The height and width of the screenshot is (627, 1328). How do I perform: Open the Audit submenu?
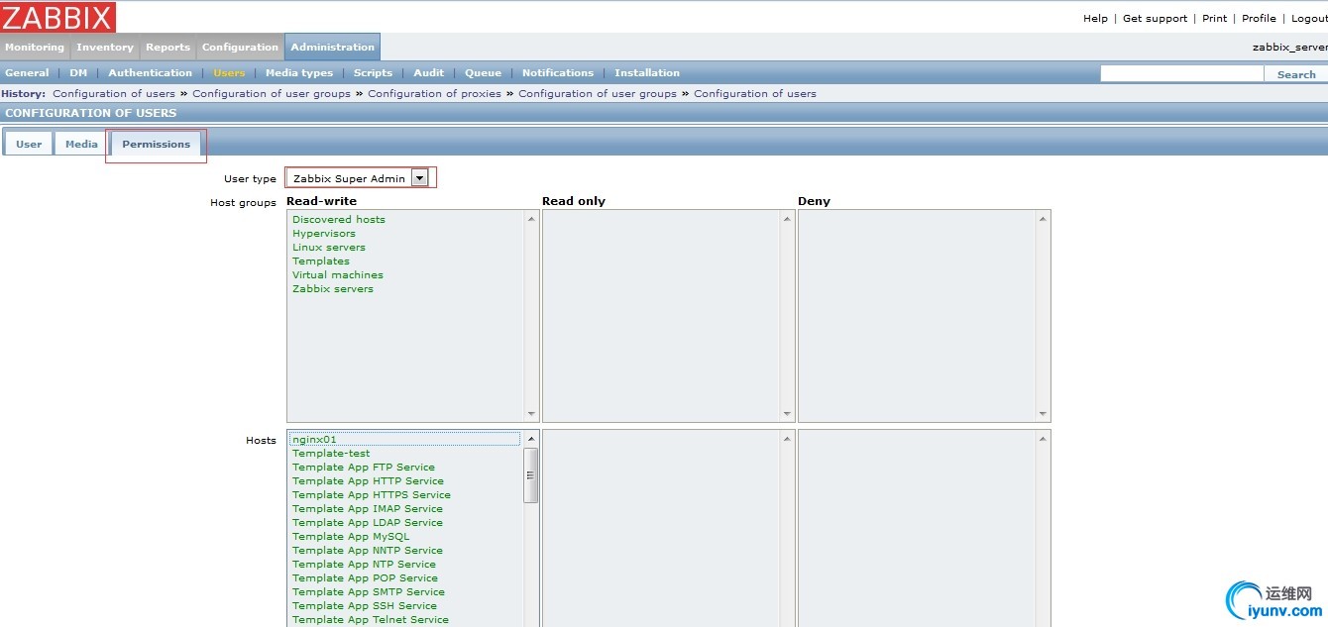click(429, 73)
